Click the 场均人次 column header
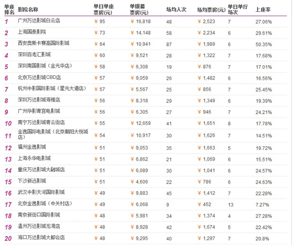Viewport: 293px width, 245px height. coord(176,10)
